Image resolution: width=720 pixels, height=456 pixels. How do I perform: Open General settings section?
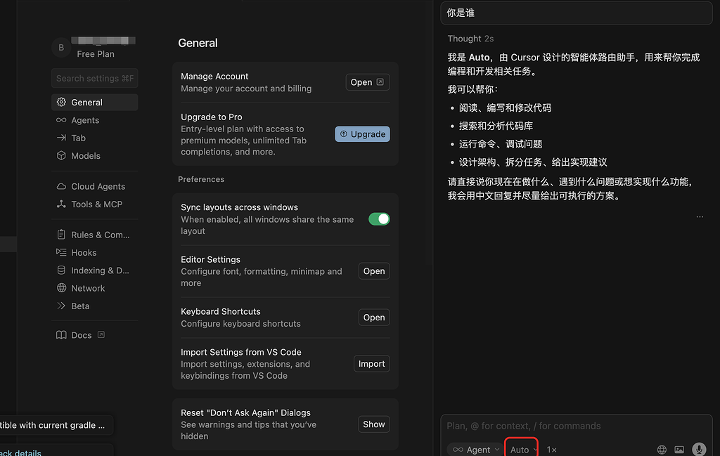coord(95,103)
